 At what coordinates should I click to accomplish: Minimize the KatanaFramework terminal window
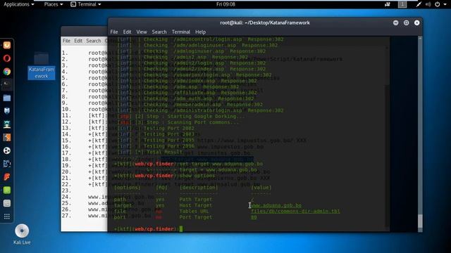tap(396, 22)
